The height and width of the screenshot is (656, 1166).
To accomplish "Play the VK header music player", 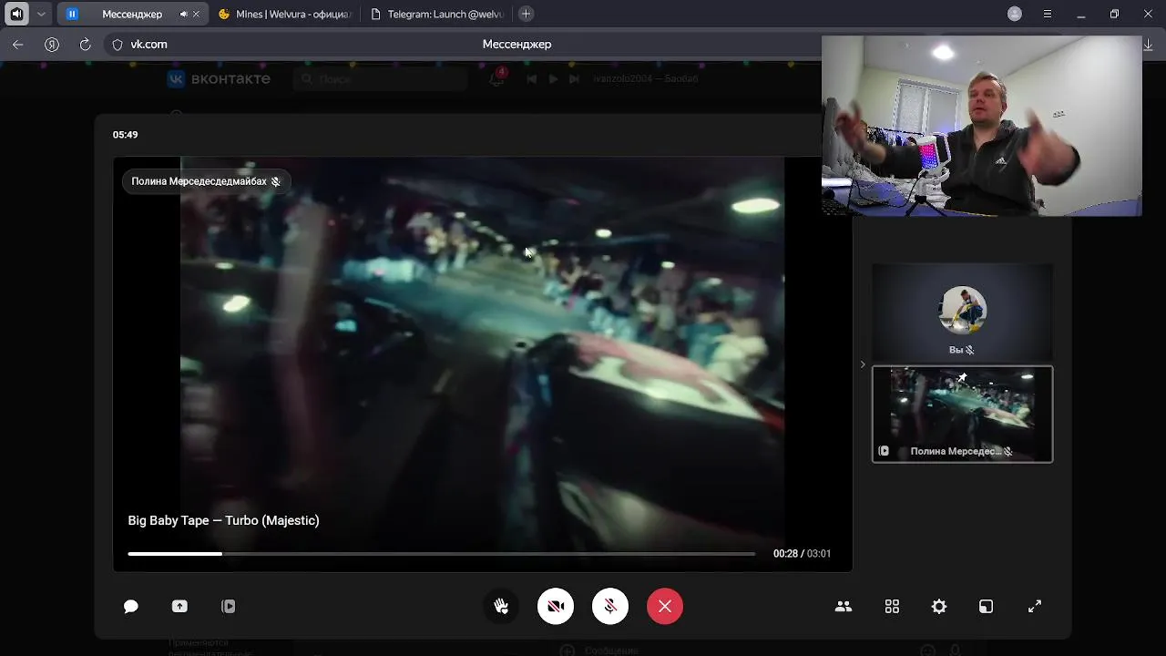I will pyautogui.click(x=553, y=79).
